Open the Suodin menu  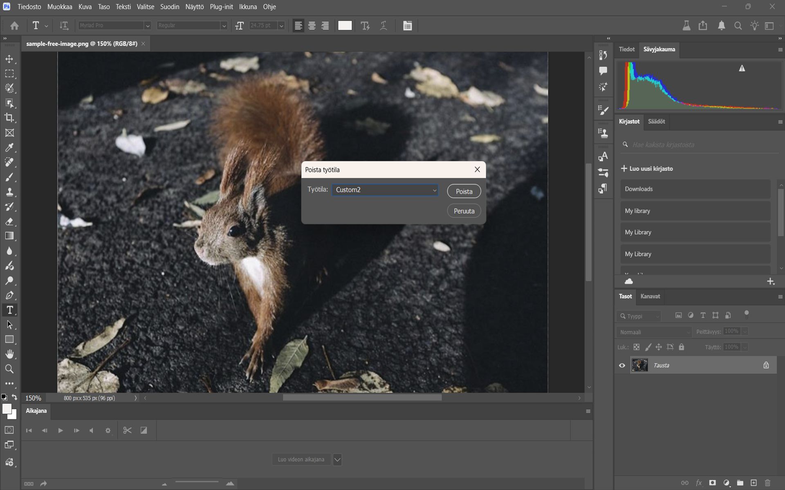coord(169,7)
